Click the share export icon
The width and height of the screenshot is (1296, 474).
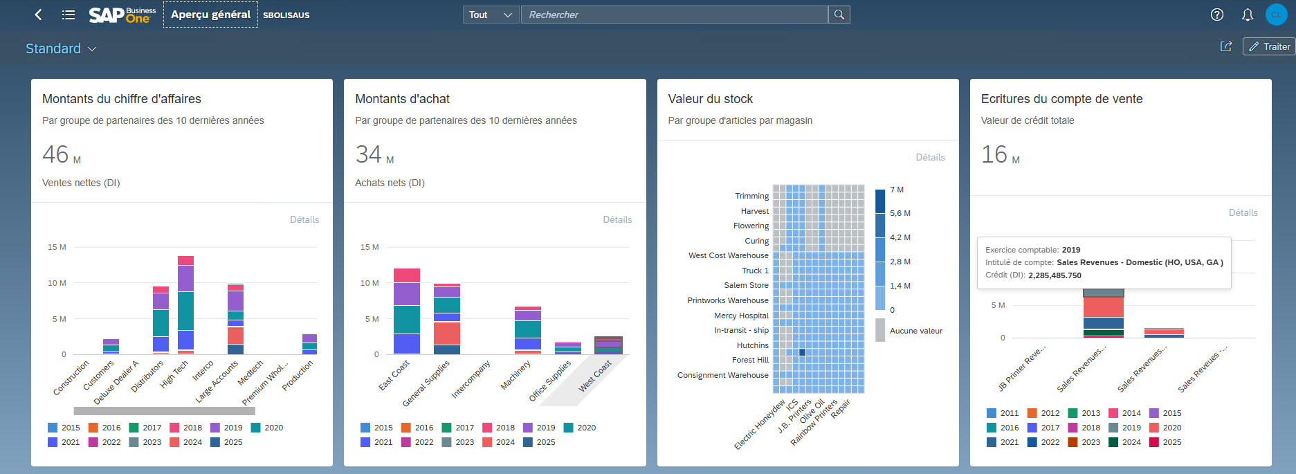[1226, 46]
